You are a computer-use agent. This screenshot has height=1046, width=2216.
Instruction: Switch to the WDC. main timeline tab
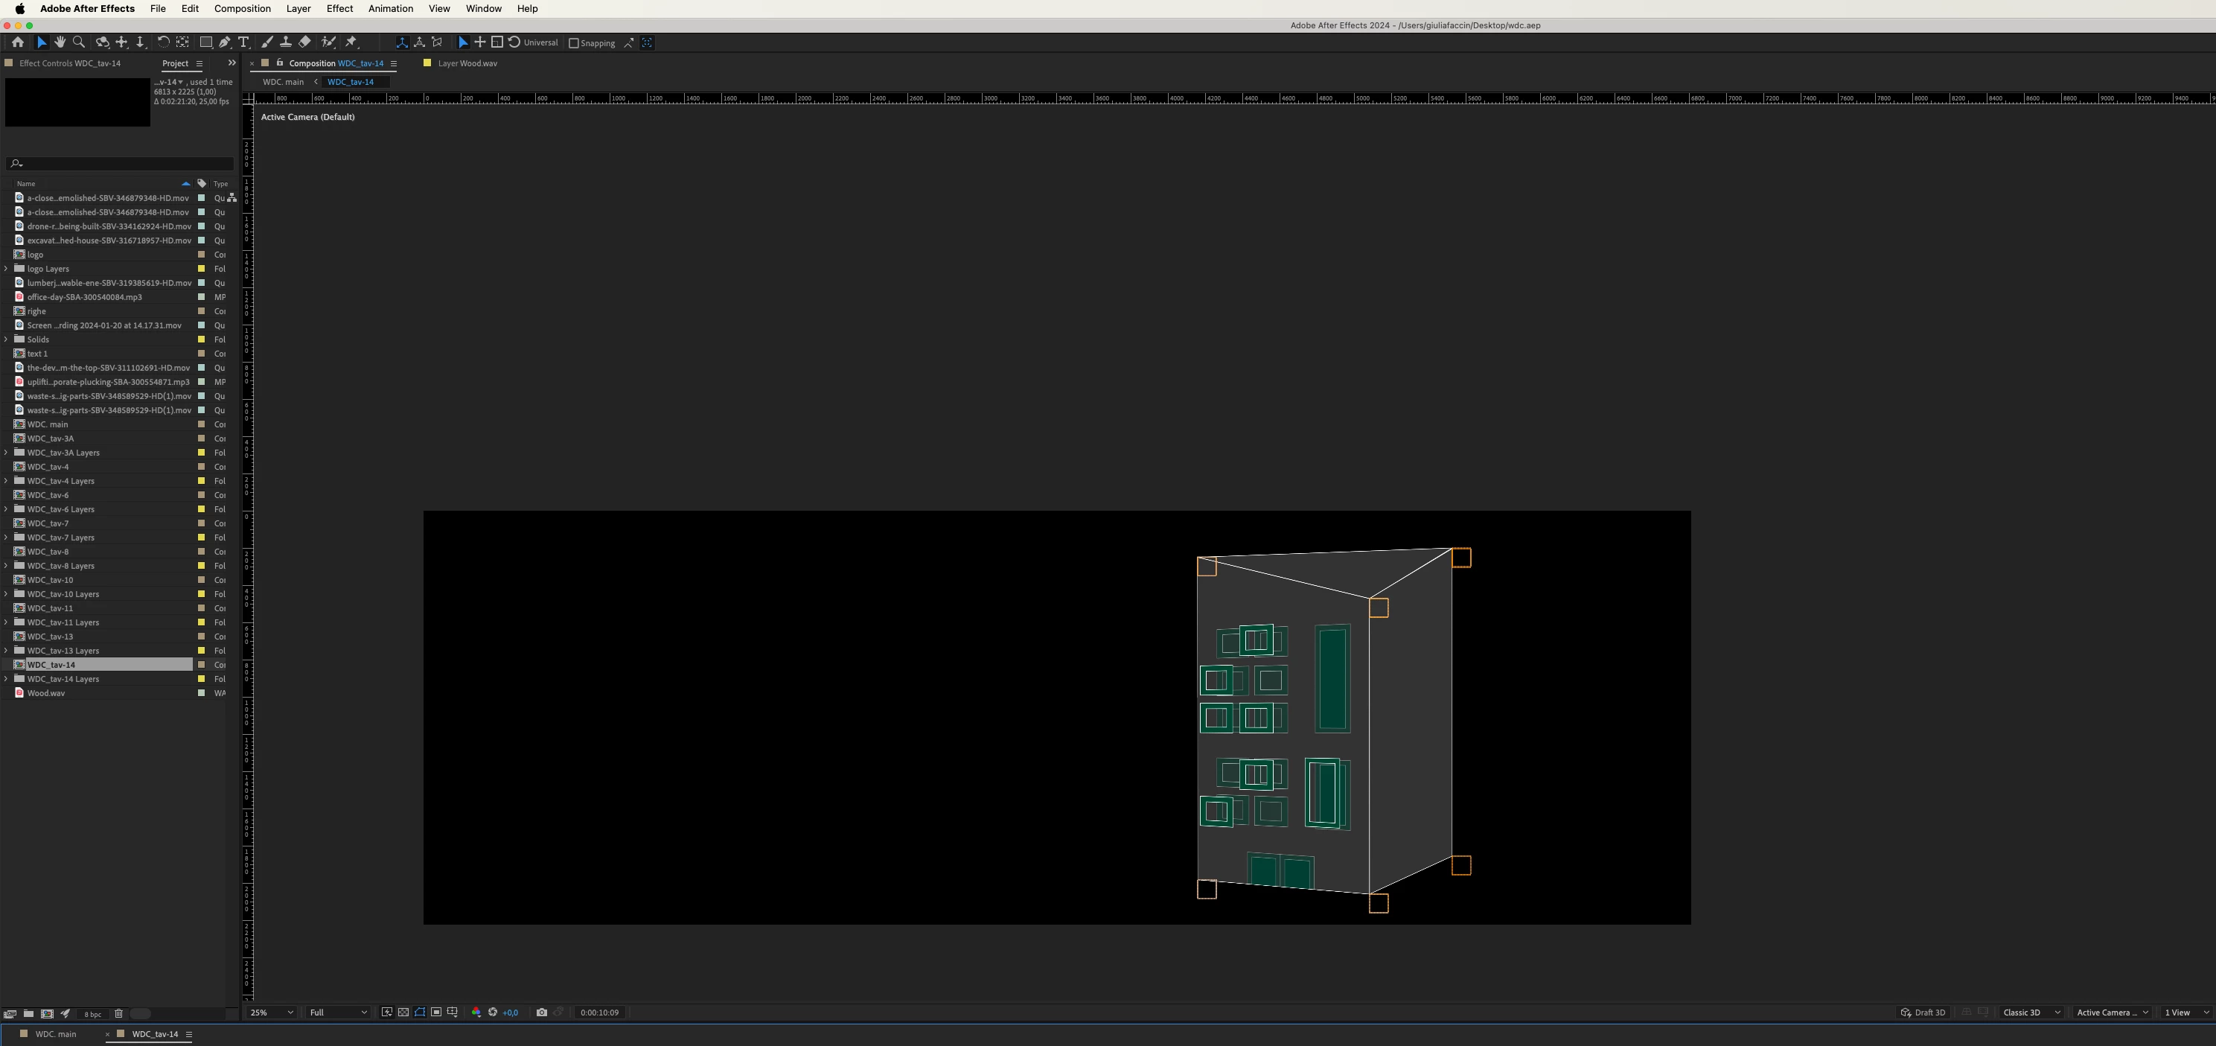coord(55,1034)
